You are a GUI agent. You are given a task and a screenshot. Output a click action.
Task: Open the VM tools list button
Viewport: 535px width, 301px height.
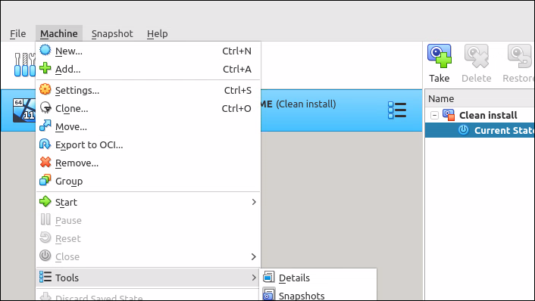pyautogui.click(x=397, y=110)
